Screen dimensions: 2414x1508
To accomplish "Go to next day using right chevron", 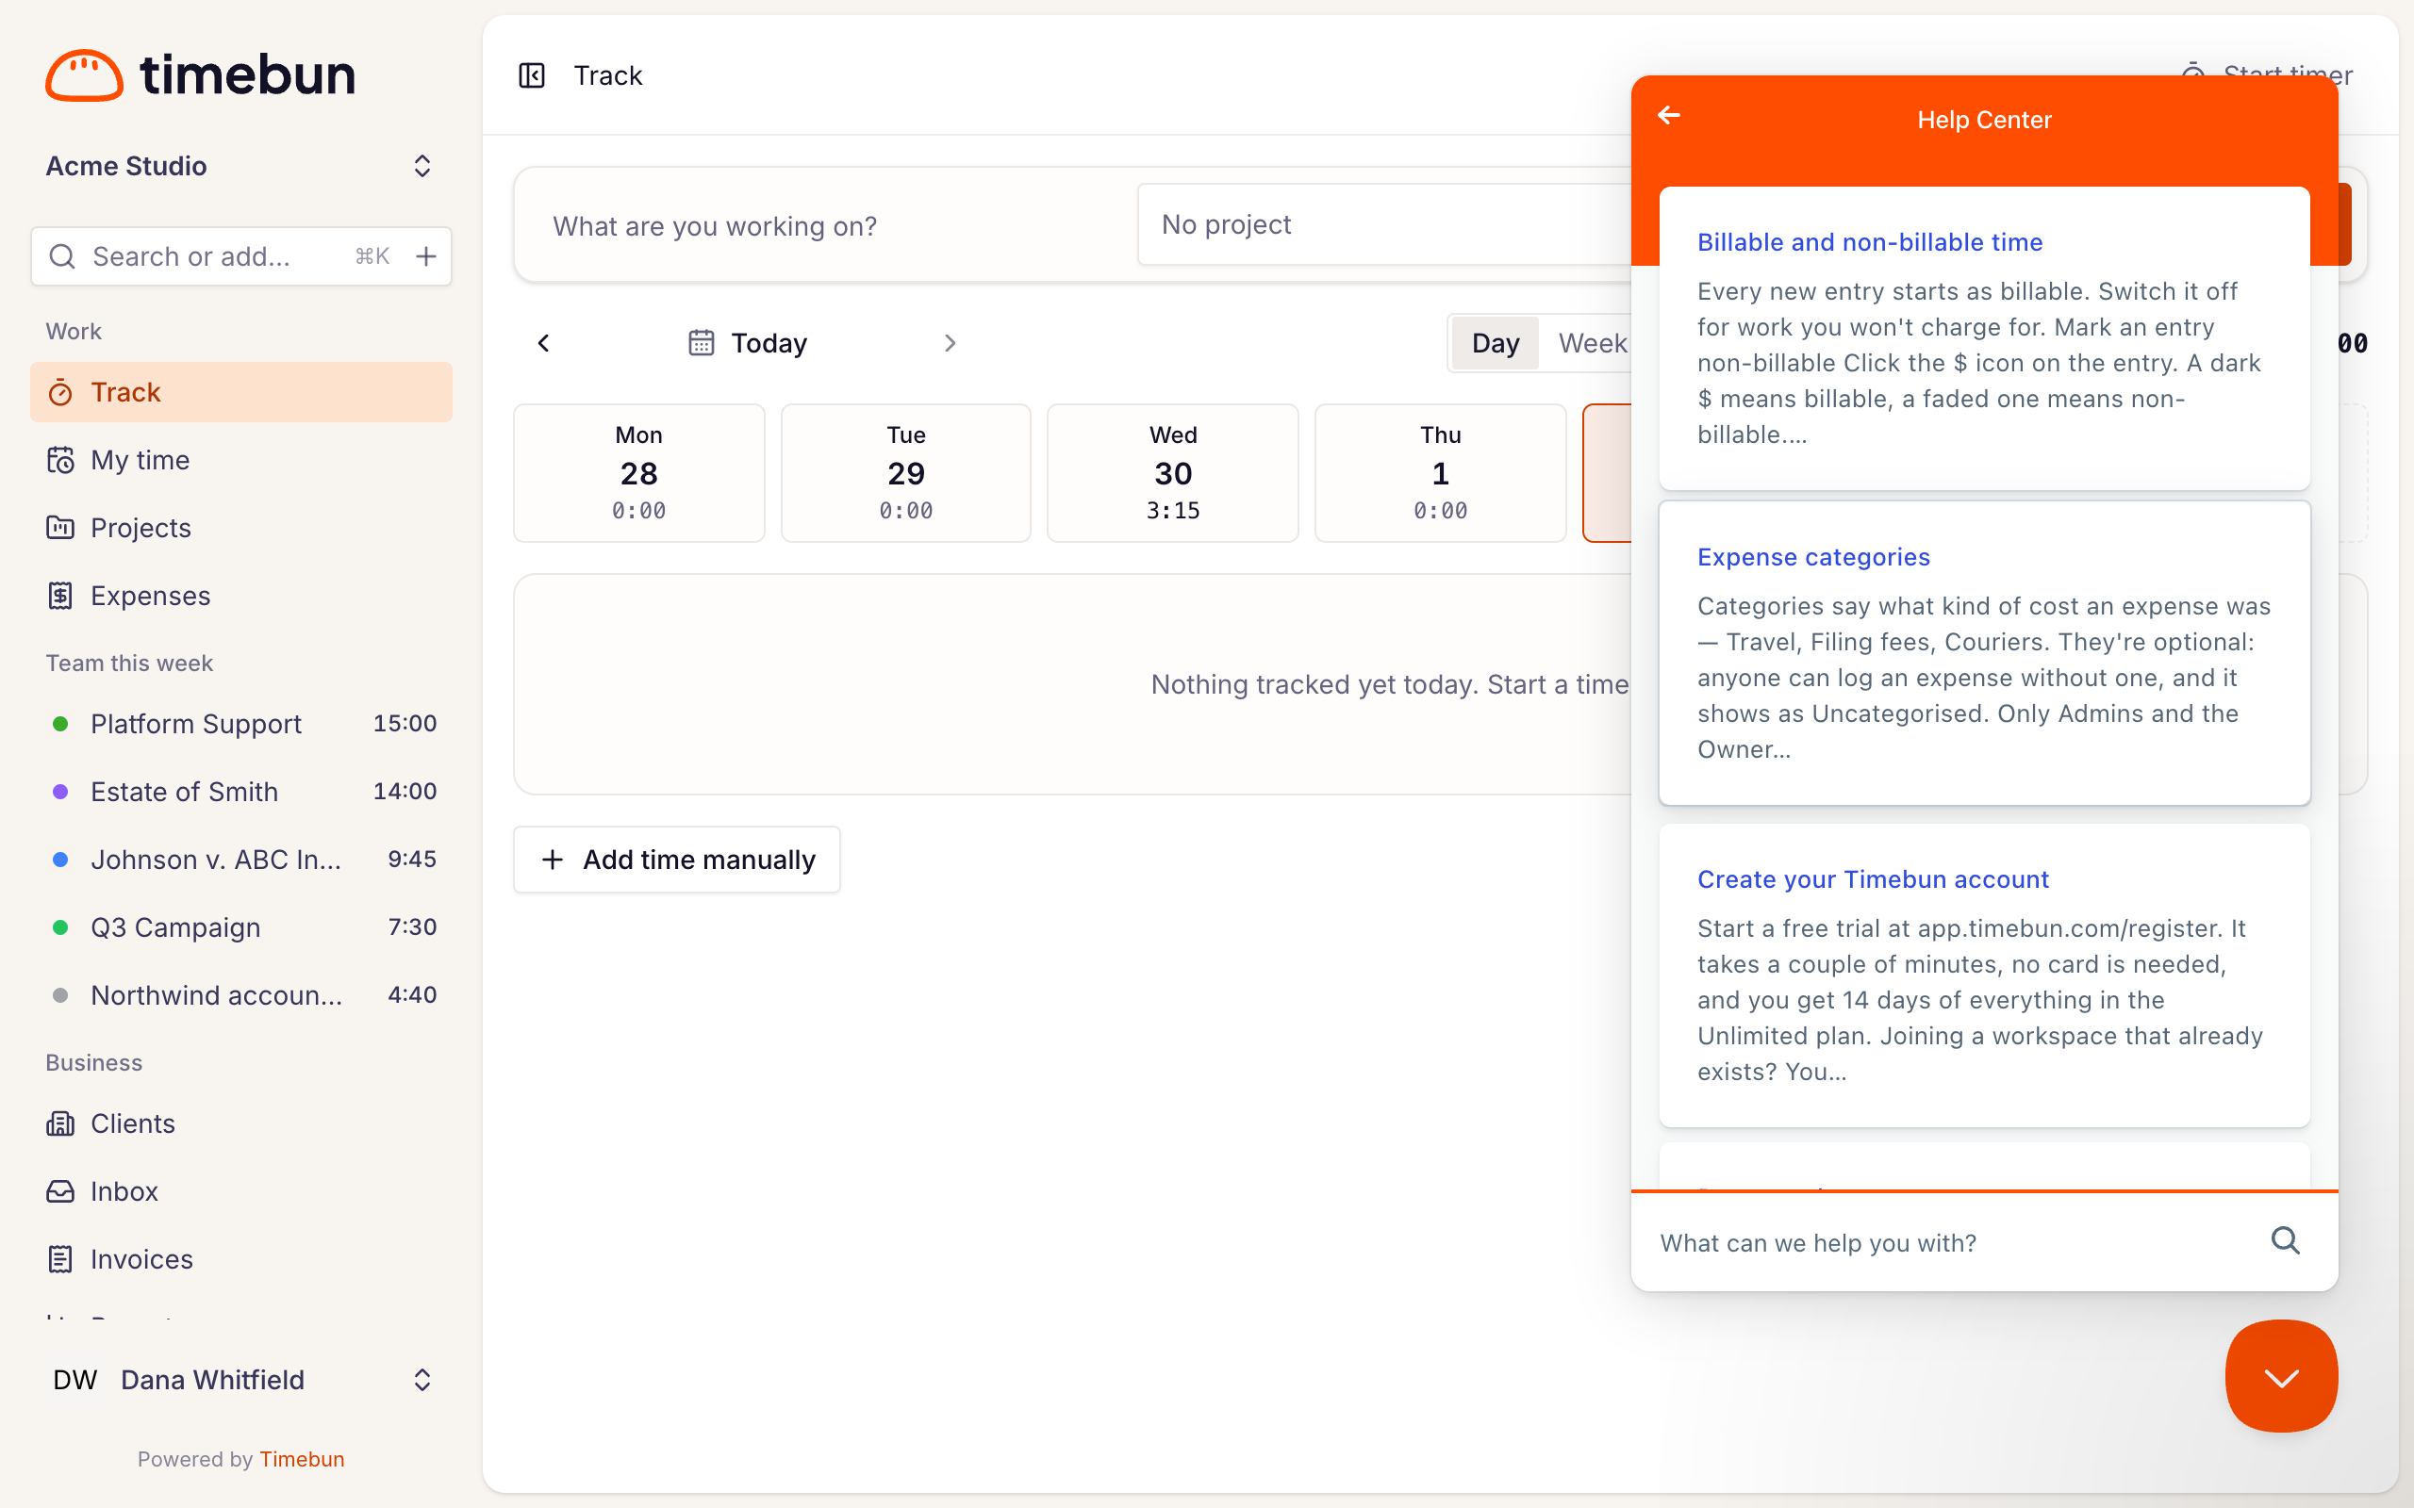I will click(950, 343).
